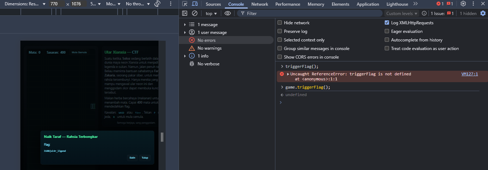This screenshot has height=170, width=488.
Task: Click the console Filter input field
Action: (310, 13)
